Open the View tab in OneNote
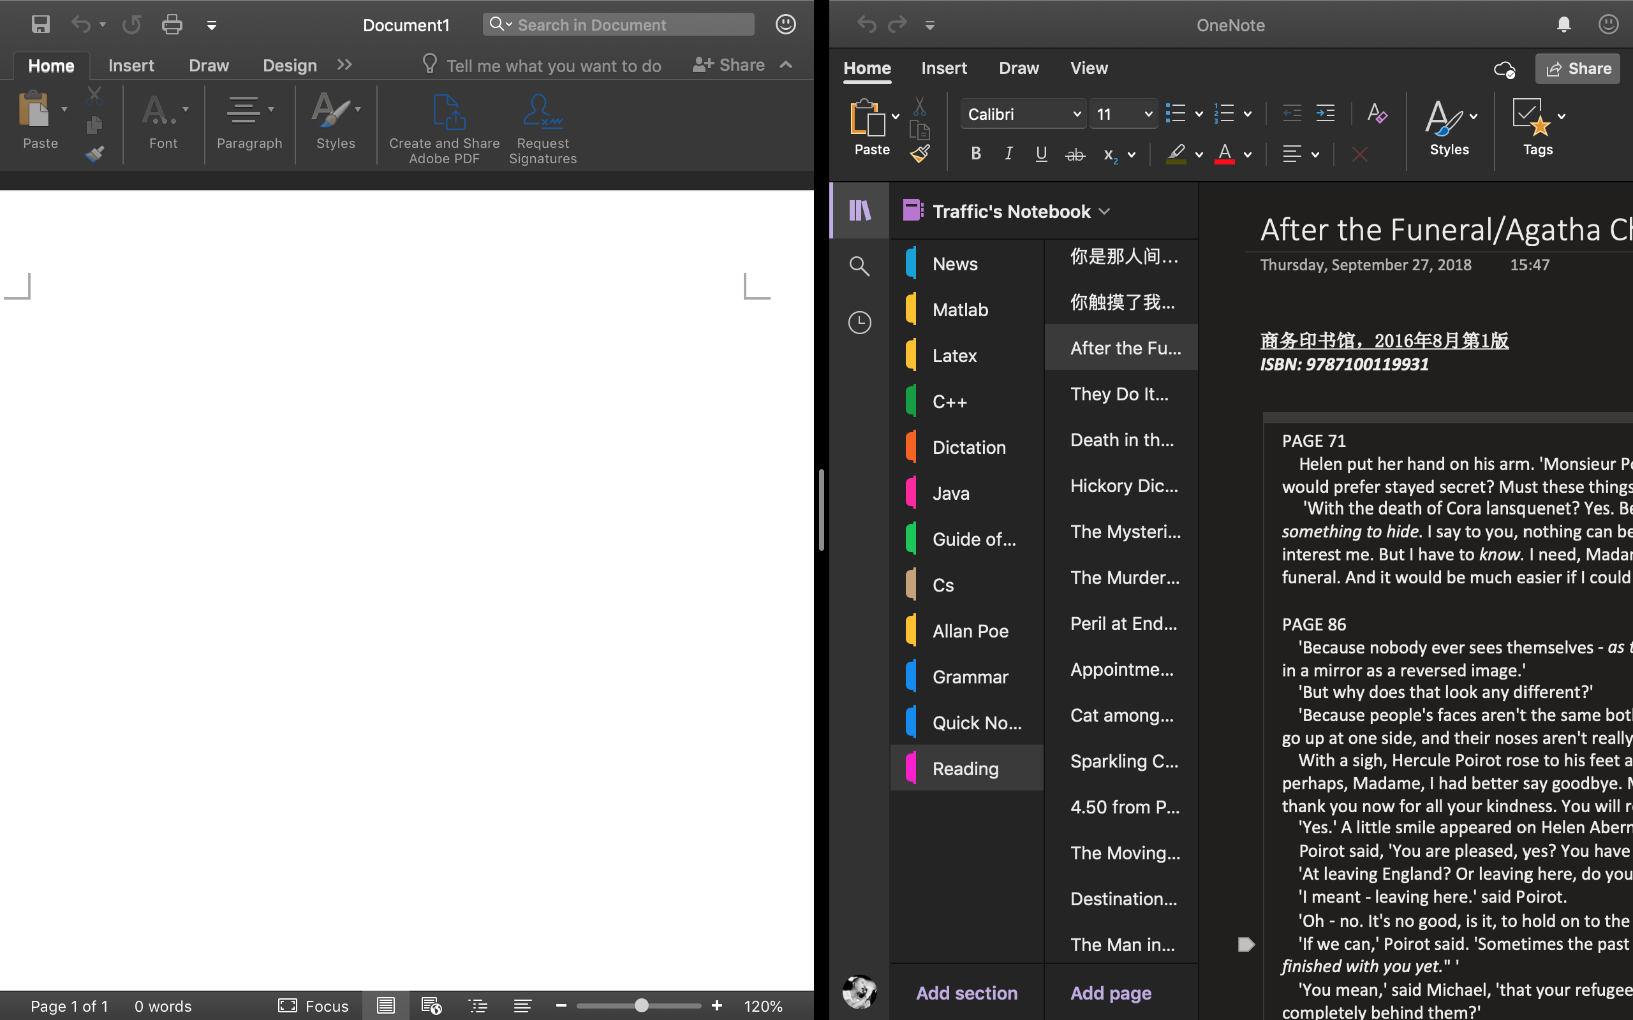This screenshot has height=1020, width=1633. [x=1088, y=68]
